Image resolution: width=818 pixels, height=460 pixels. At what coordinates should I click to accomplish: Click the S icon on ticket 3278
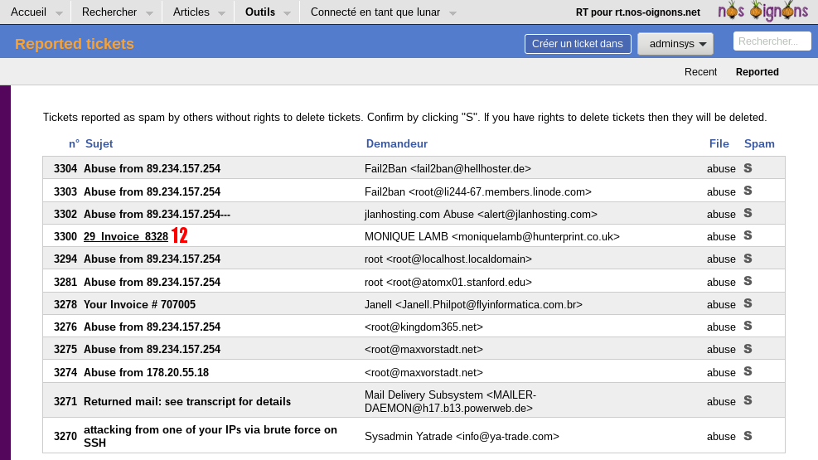[748, 303]
